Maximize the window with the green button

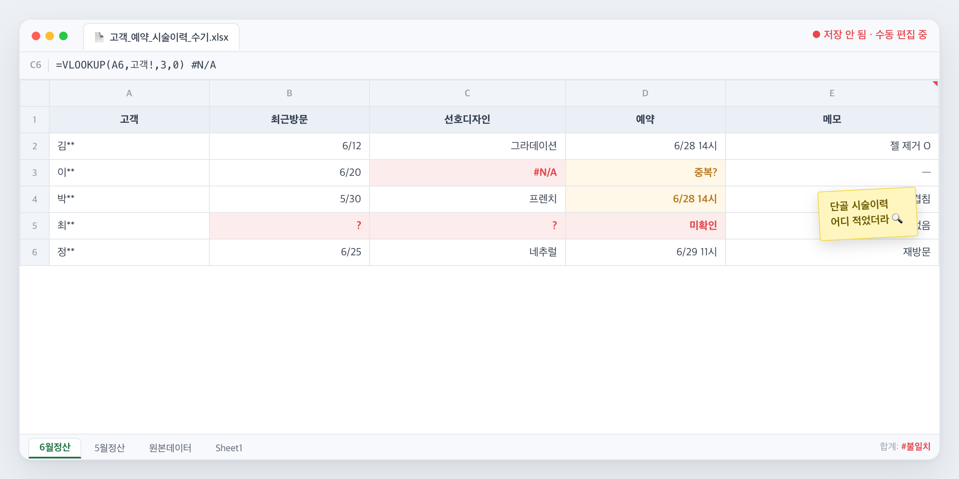coord(63,36)
